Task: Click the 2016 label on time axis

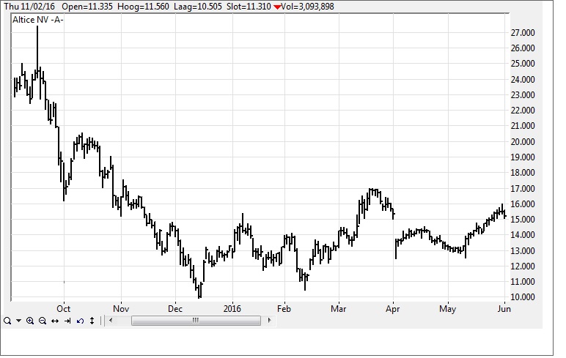Action: click(232, 309)
